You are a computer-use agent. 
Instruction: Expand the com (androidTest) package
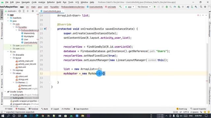(x=11, y=46)
